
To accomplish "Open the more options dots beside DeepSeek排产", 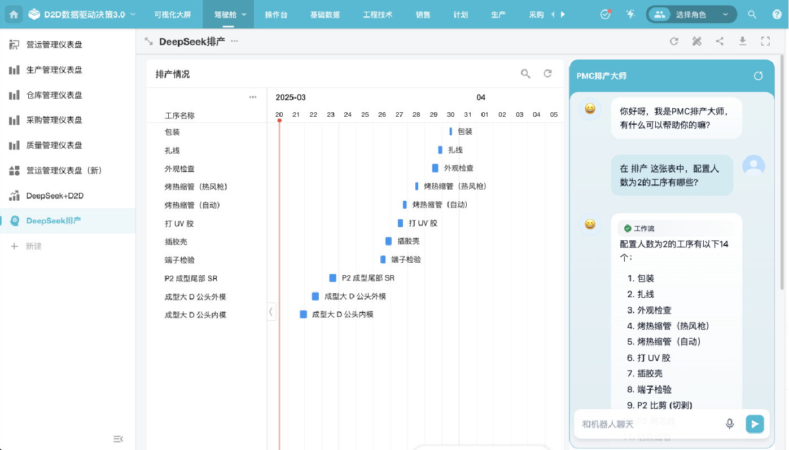I will tap(234, 41).
